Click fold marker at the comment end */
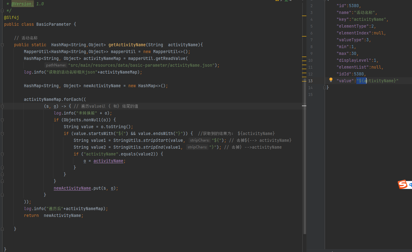 2,11
